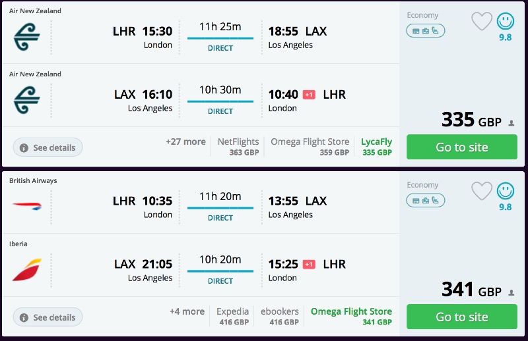Show the +27 more providers
This screenshot has width=528, height=341.
(185, 142)
